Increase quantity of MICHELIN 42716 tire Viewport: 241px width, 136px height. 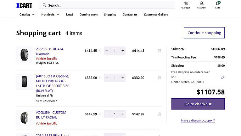123,78
